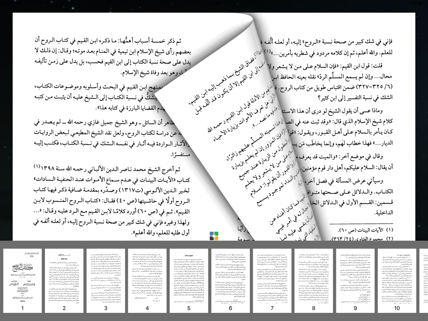Viewport: 428px width, 321px height.
Task: Tap the status bar at the top edge of the screen
Action: pyautogui.click(x=214, y=3)
